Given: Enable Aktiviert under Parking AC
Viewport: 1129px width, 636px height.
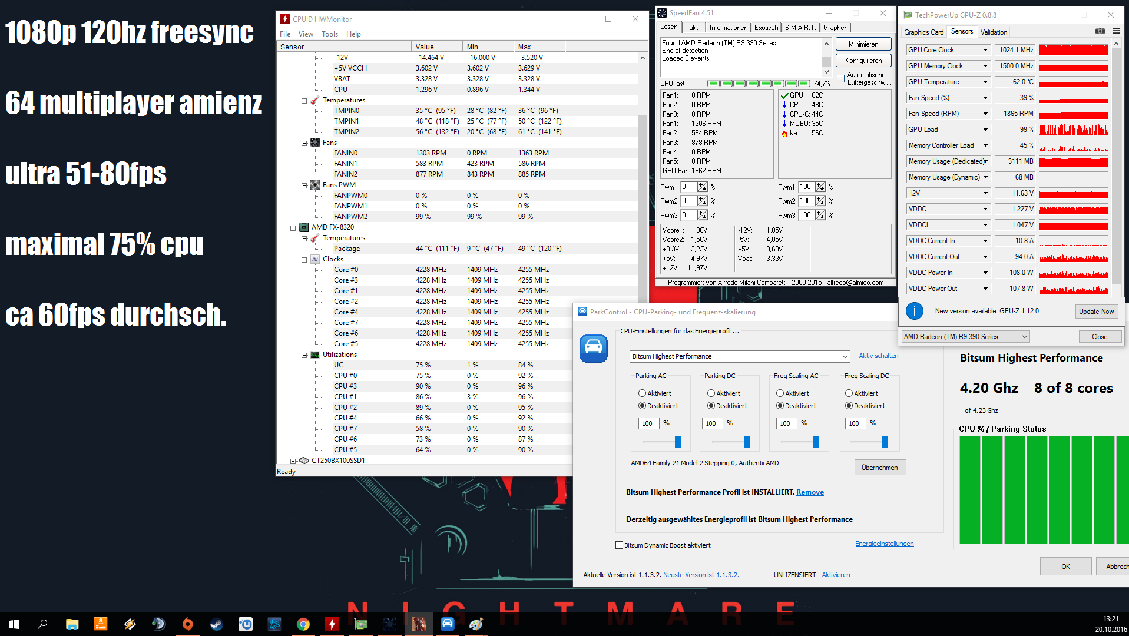Looking at the screenshot, I should 642,393.
